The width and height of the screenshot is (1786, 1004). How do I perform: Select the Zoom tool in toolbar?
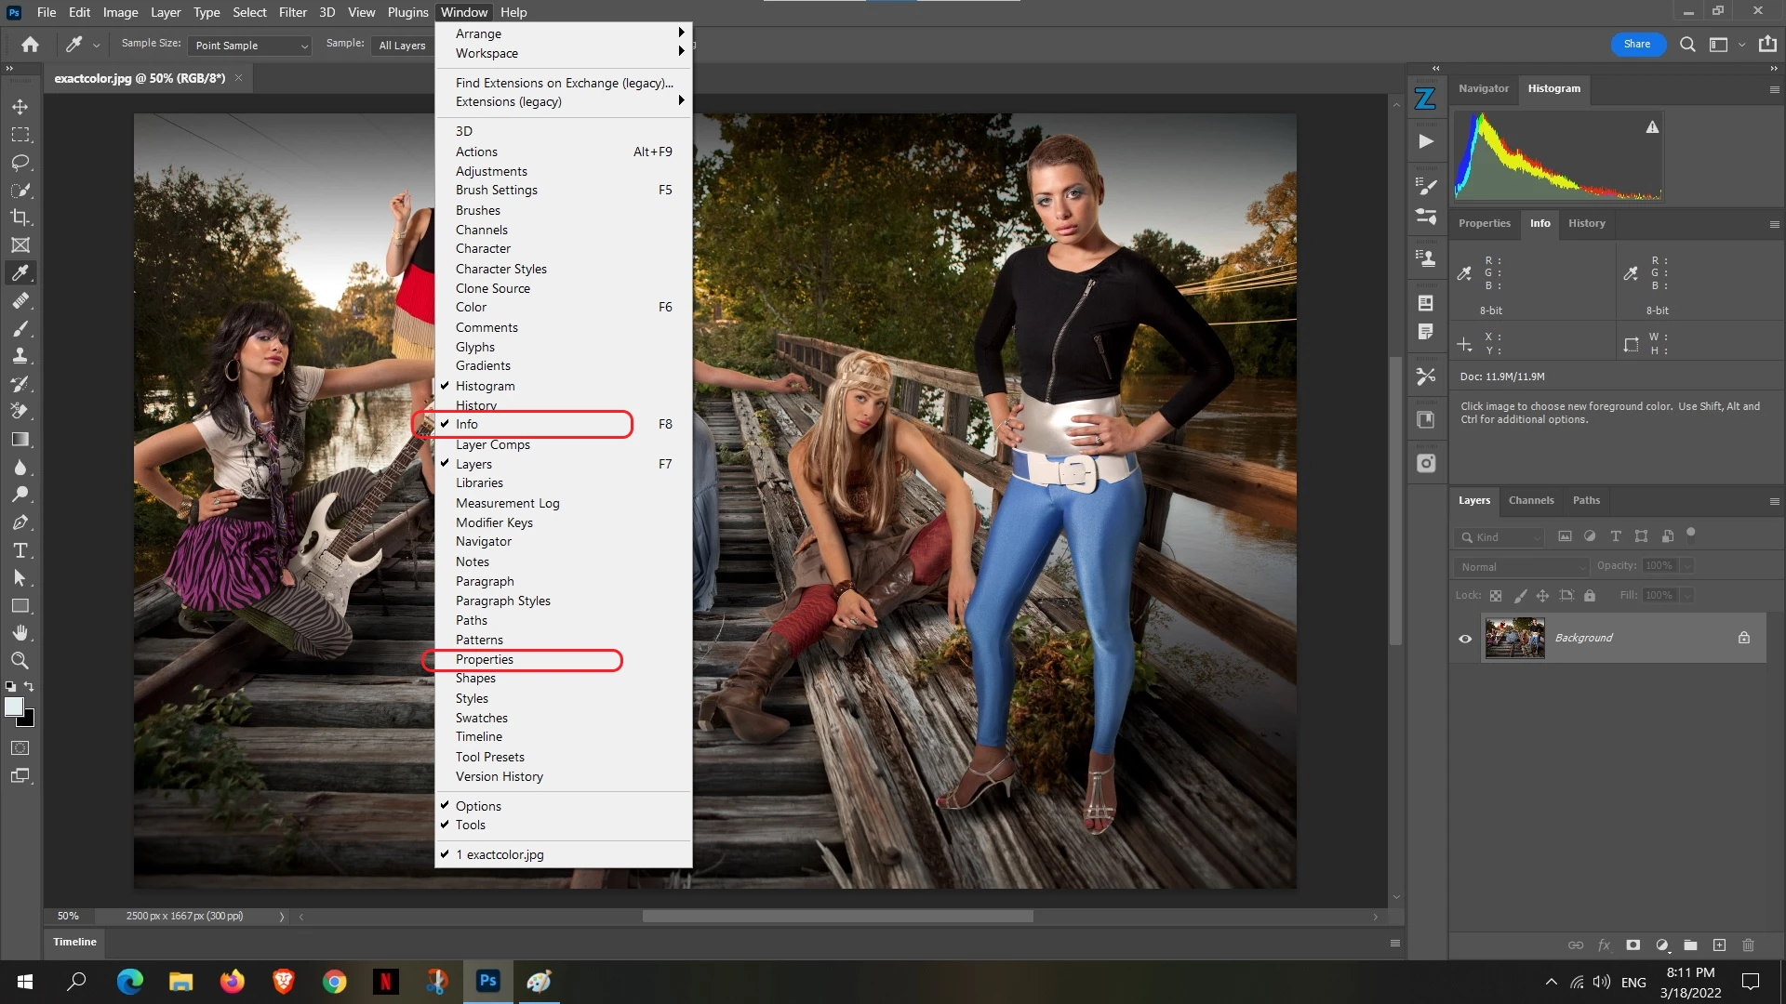pos(20,661)
